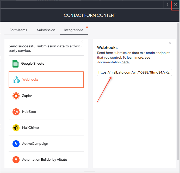Viewport: 180px width, 173px height.
Task: Close the Webhooks details panel
Action: click(170, 43)
